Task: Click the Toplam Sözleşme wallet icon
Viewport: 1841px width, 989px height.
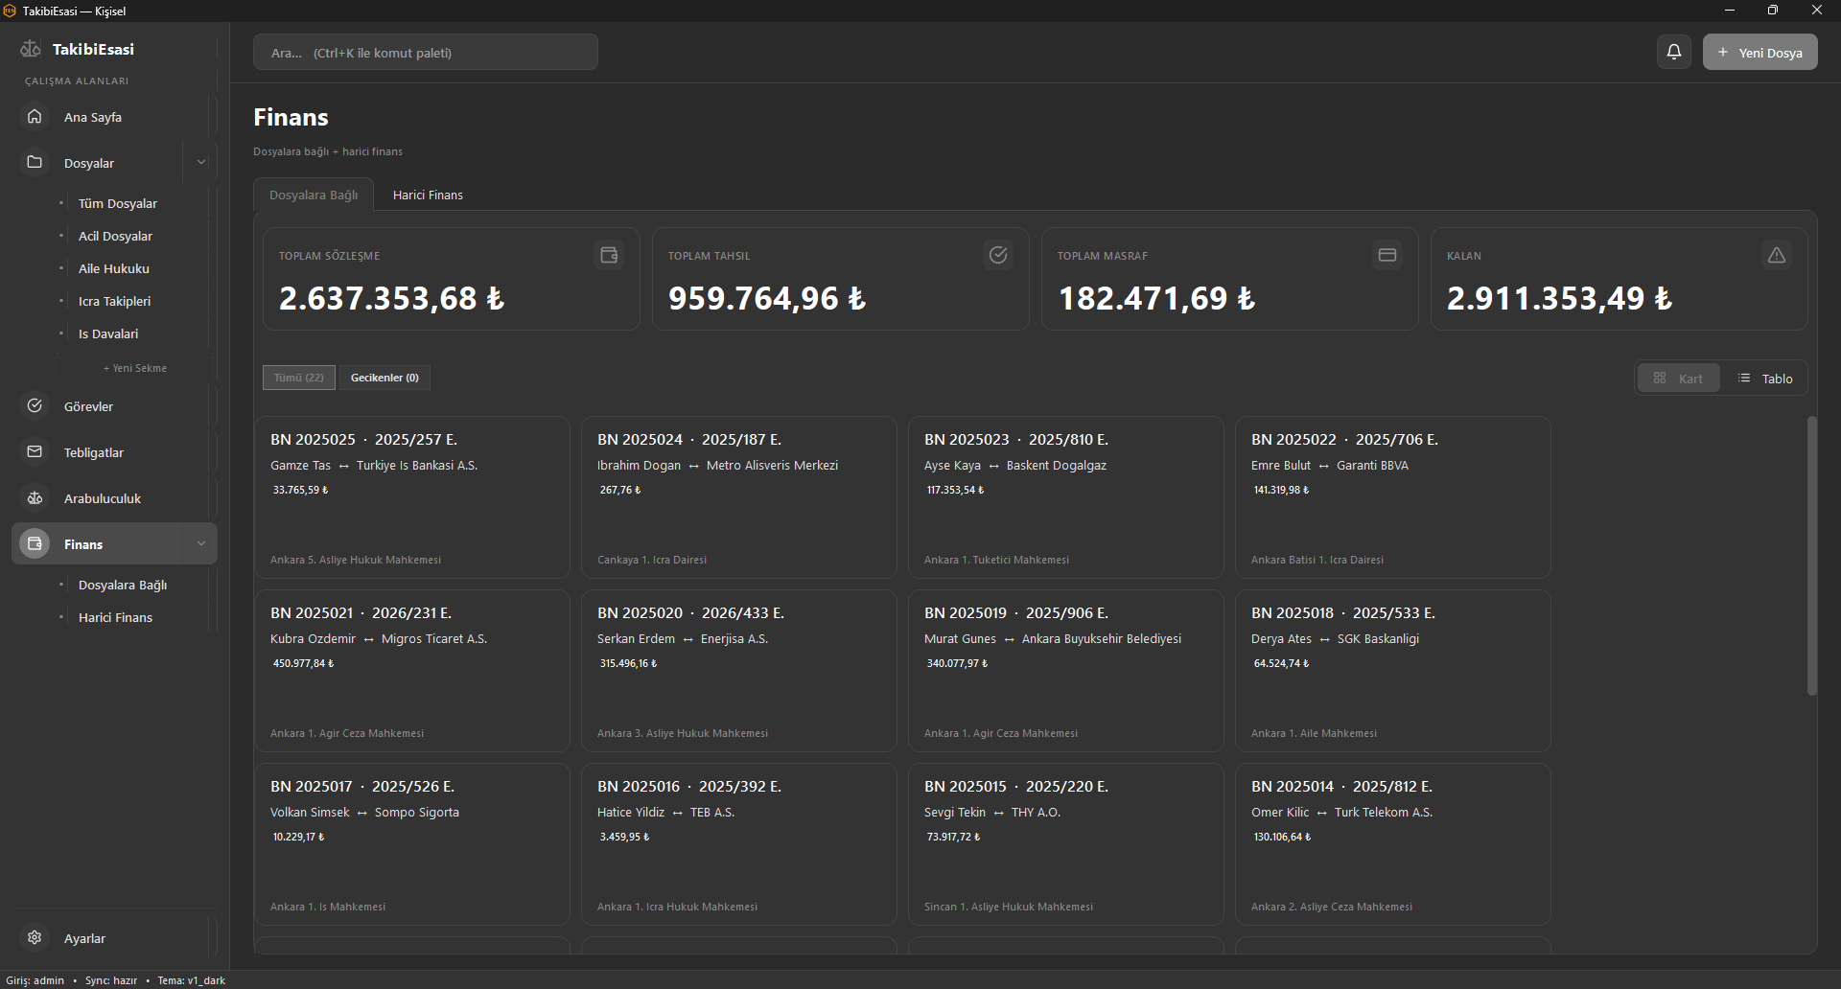Action: 609,255
